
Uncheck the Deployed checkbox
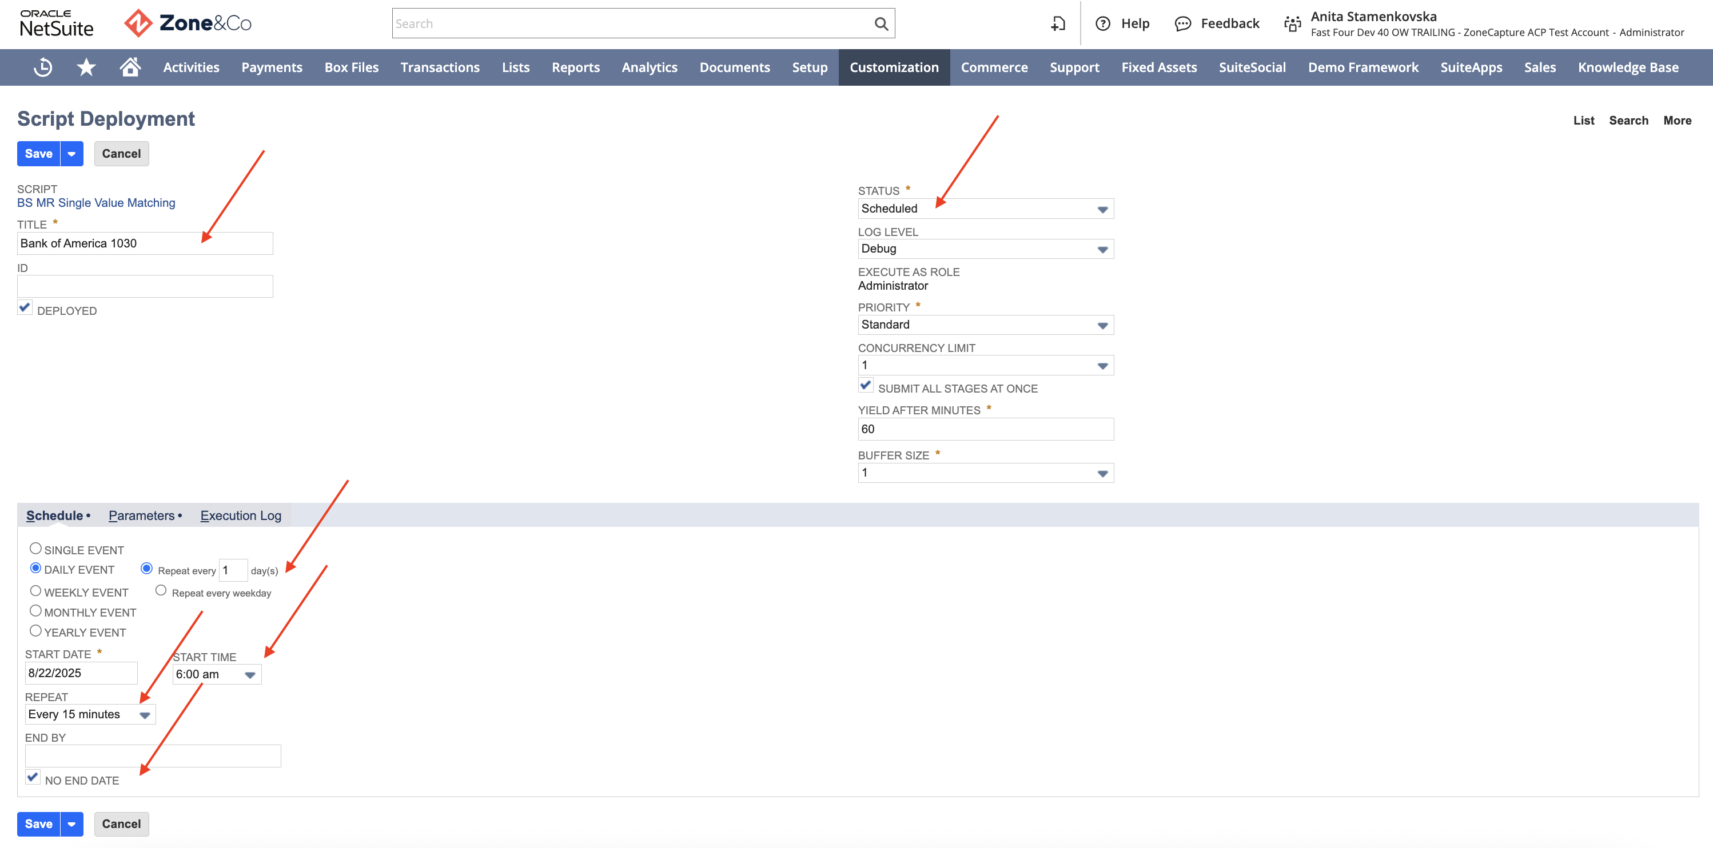click(25, 307)
